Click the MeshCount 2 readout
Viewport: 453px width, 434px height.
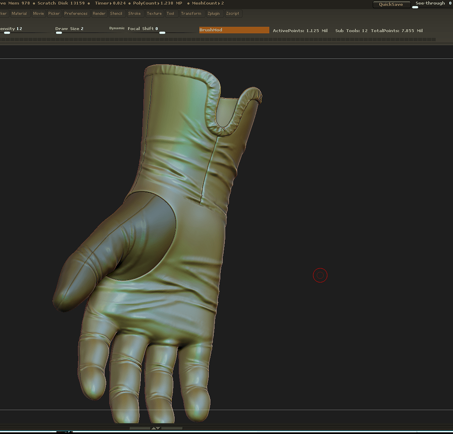coord(208,3)
